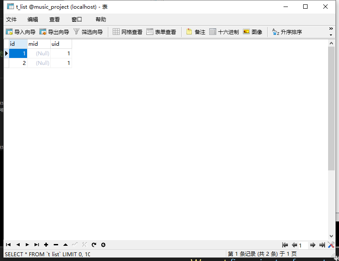The width and height of the screenshot is (339, 261).
Task: Select the id cell with value 2
Action: pos(18,63)
